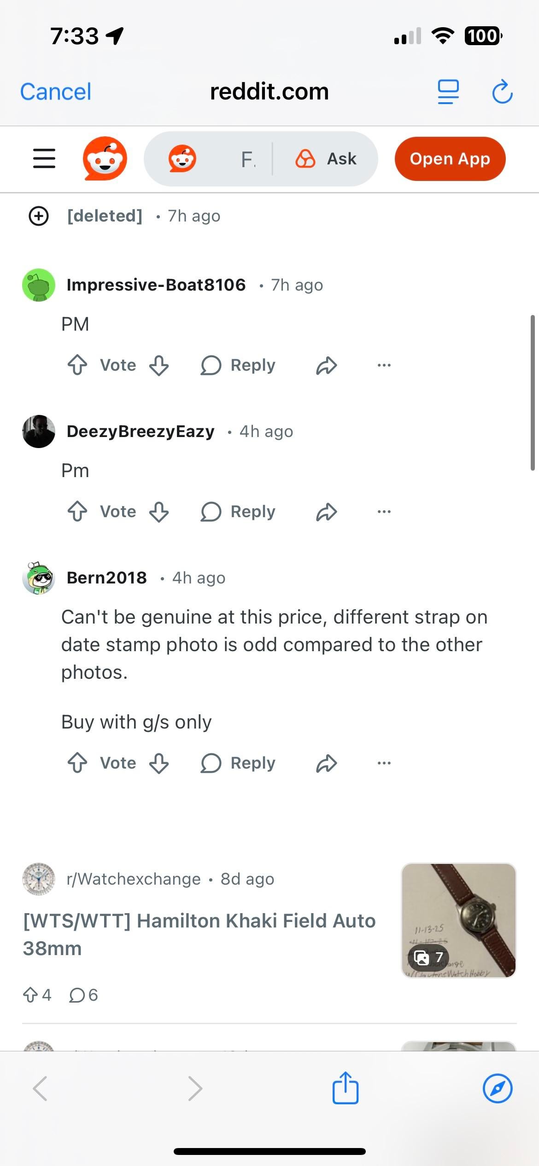Viewport: 539px width, 1166px height.
Task: Share Bern2018's comment
Action: coord(327,763)
